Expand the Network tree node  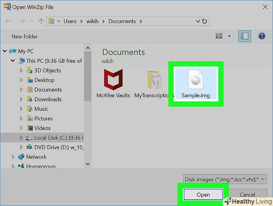pos(13,157)
